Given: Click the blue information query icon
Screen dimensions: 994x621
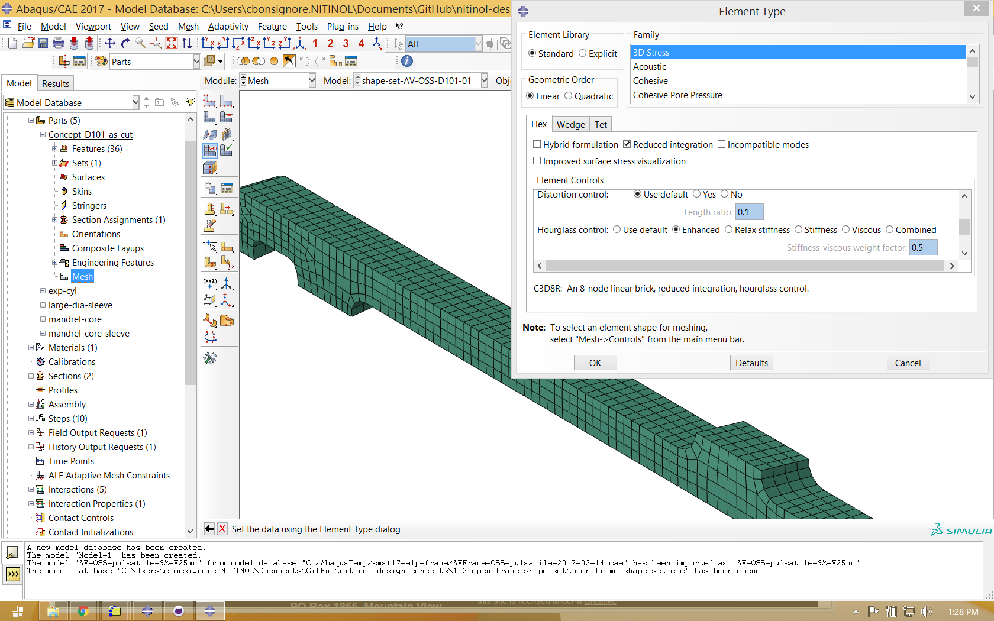Looking at the screenshot, I should click(407, 61).
